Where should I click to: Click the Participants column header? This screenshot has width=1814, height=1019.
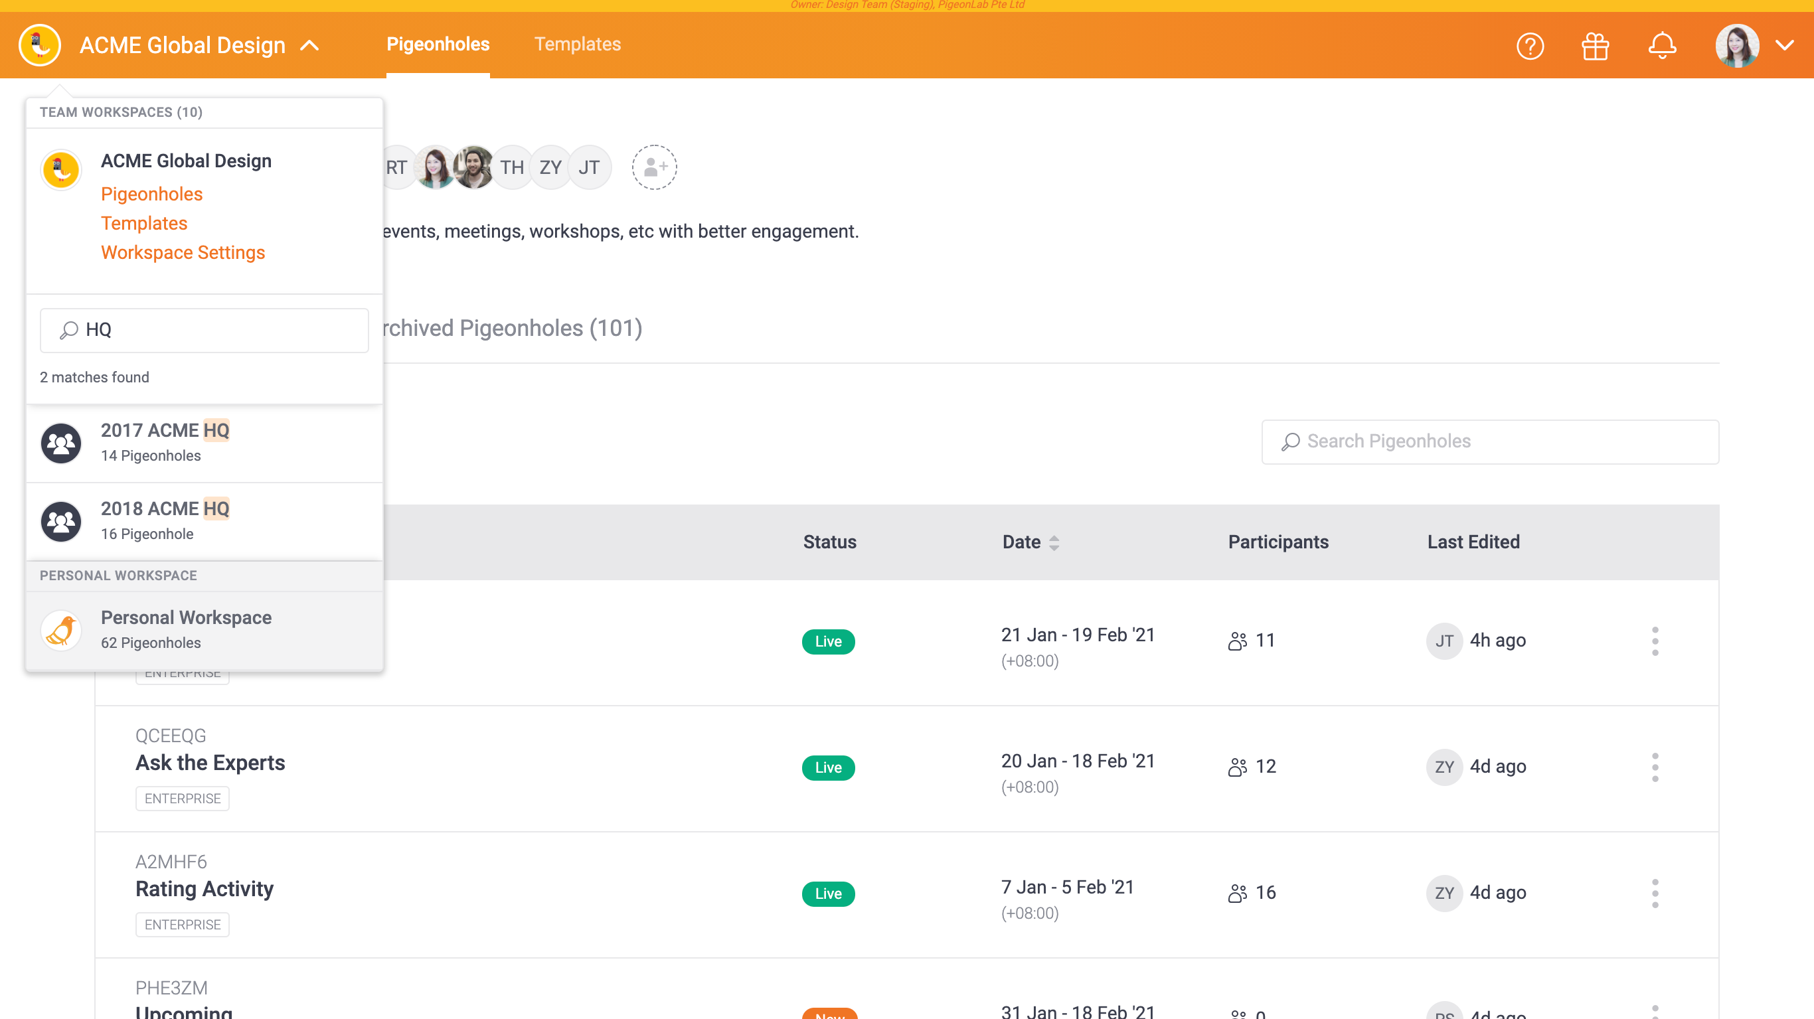1278,542
